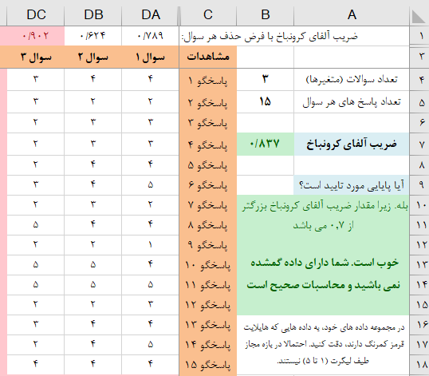Click the row label پاسخگو ۱۱
Screen dimensions: 429x376
click(208, 285)
